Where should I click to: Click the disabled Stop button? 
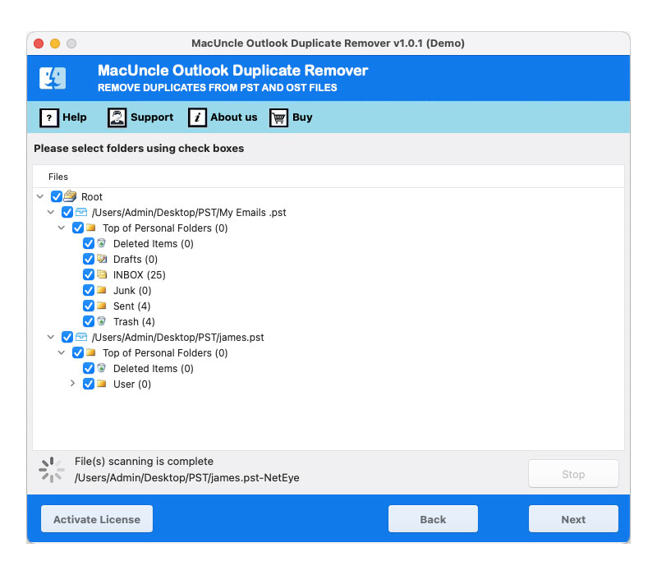click(x=573, y=474)
